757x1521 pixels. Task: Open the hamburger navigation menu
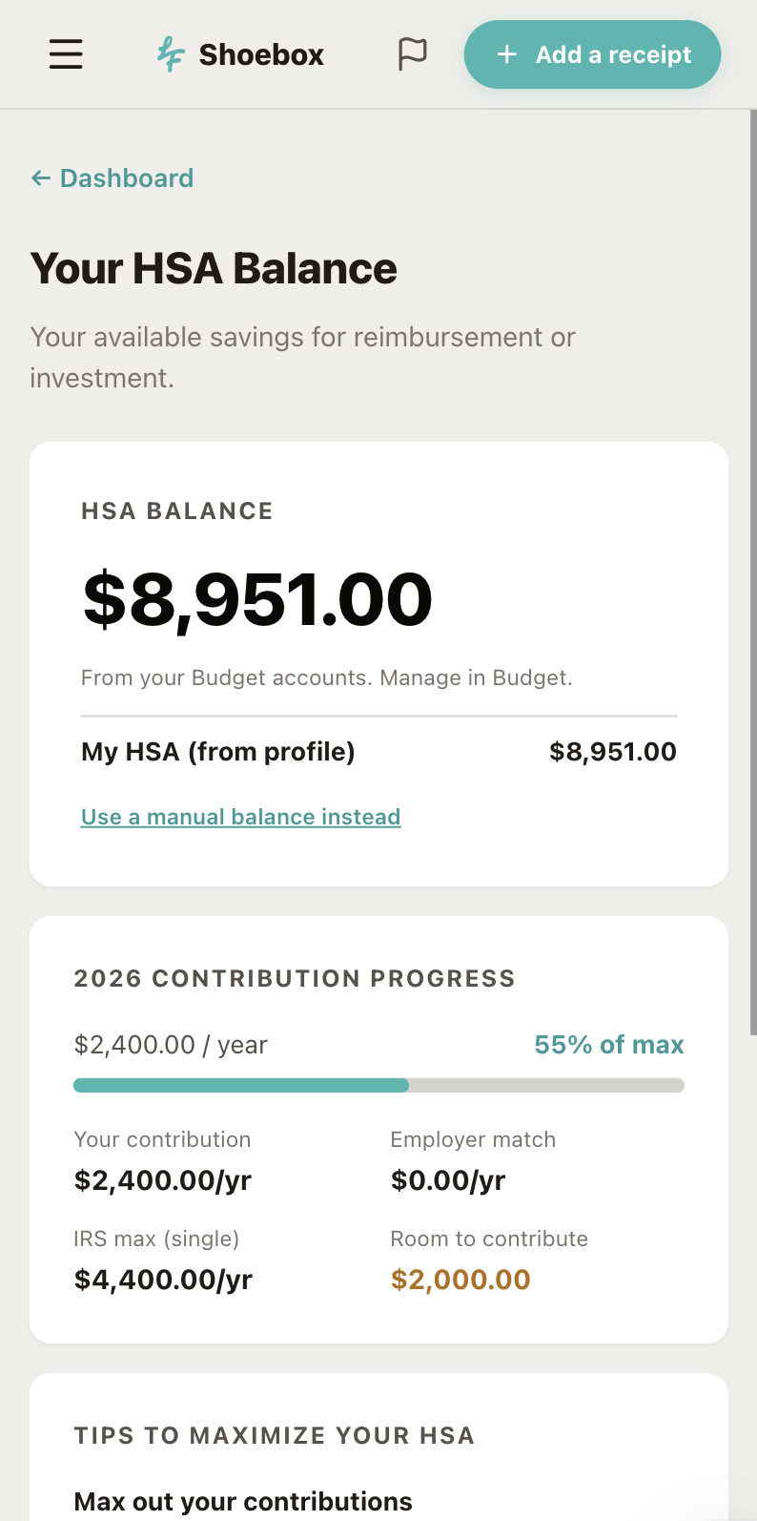tap(66, 54)
